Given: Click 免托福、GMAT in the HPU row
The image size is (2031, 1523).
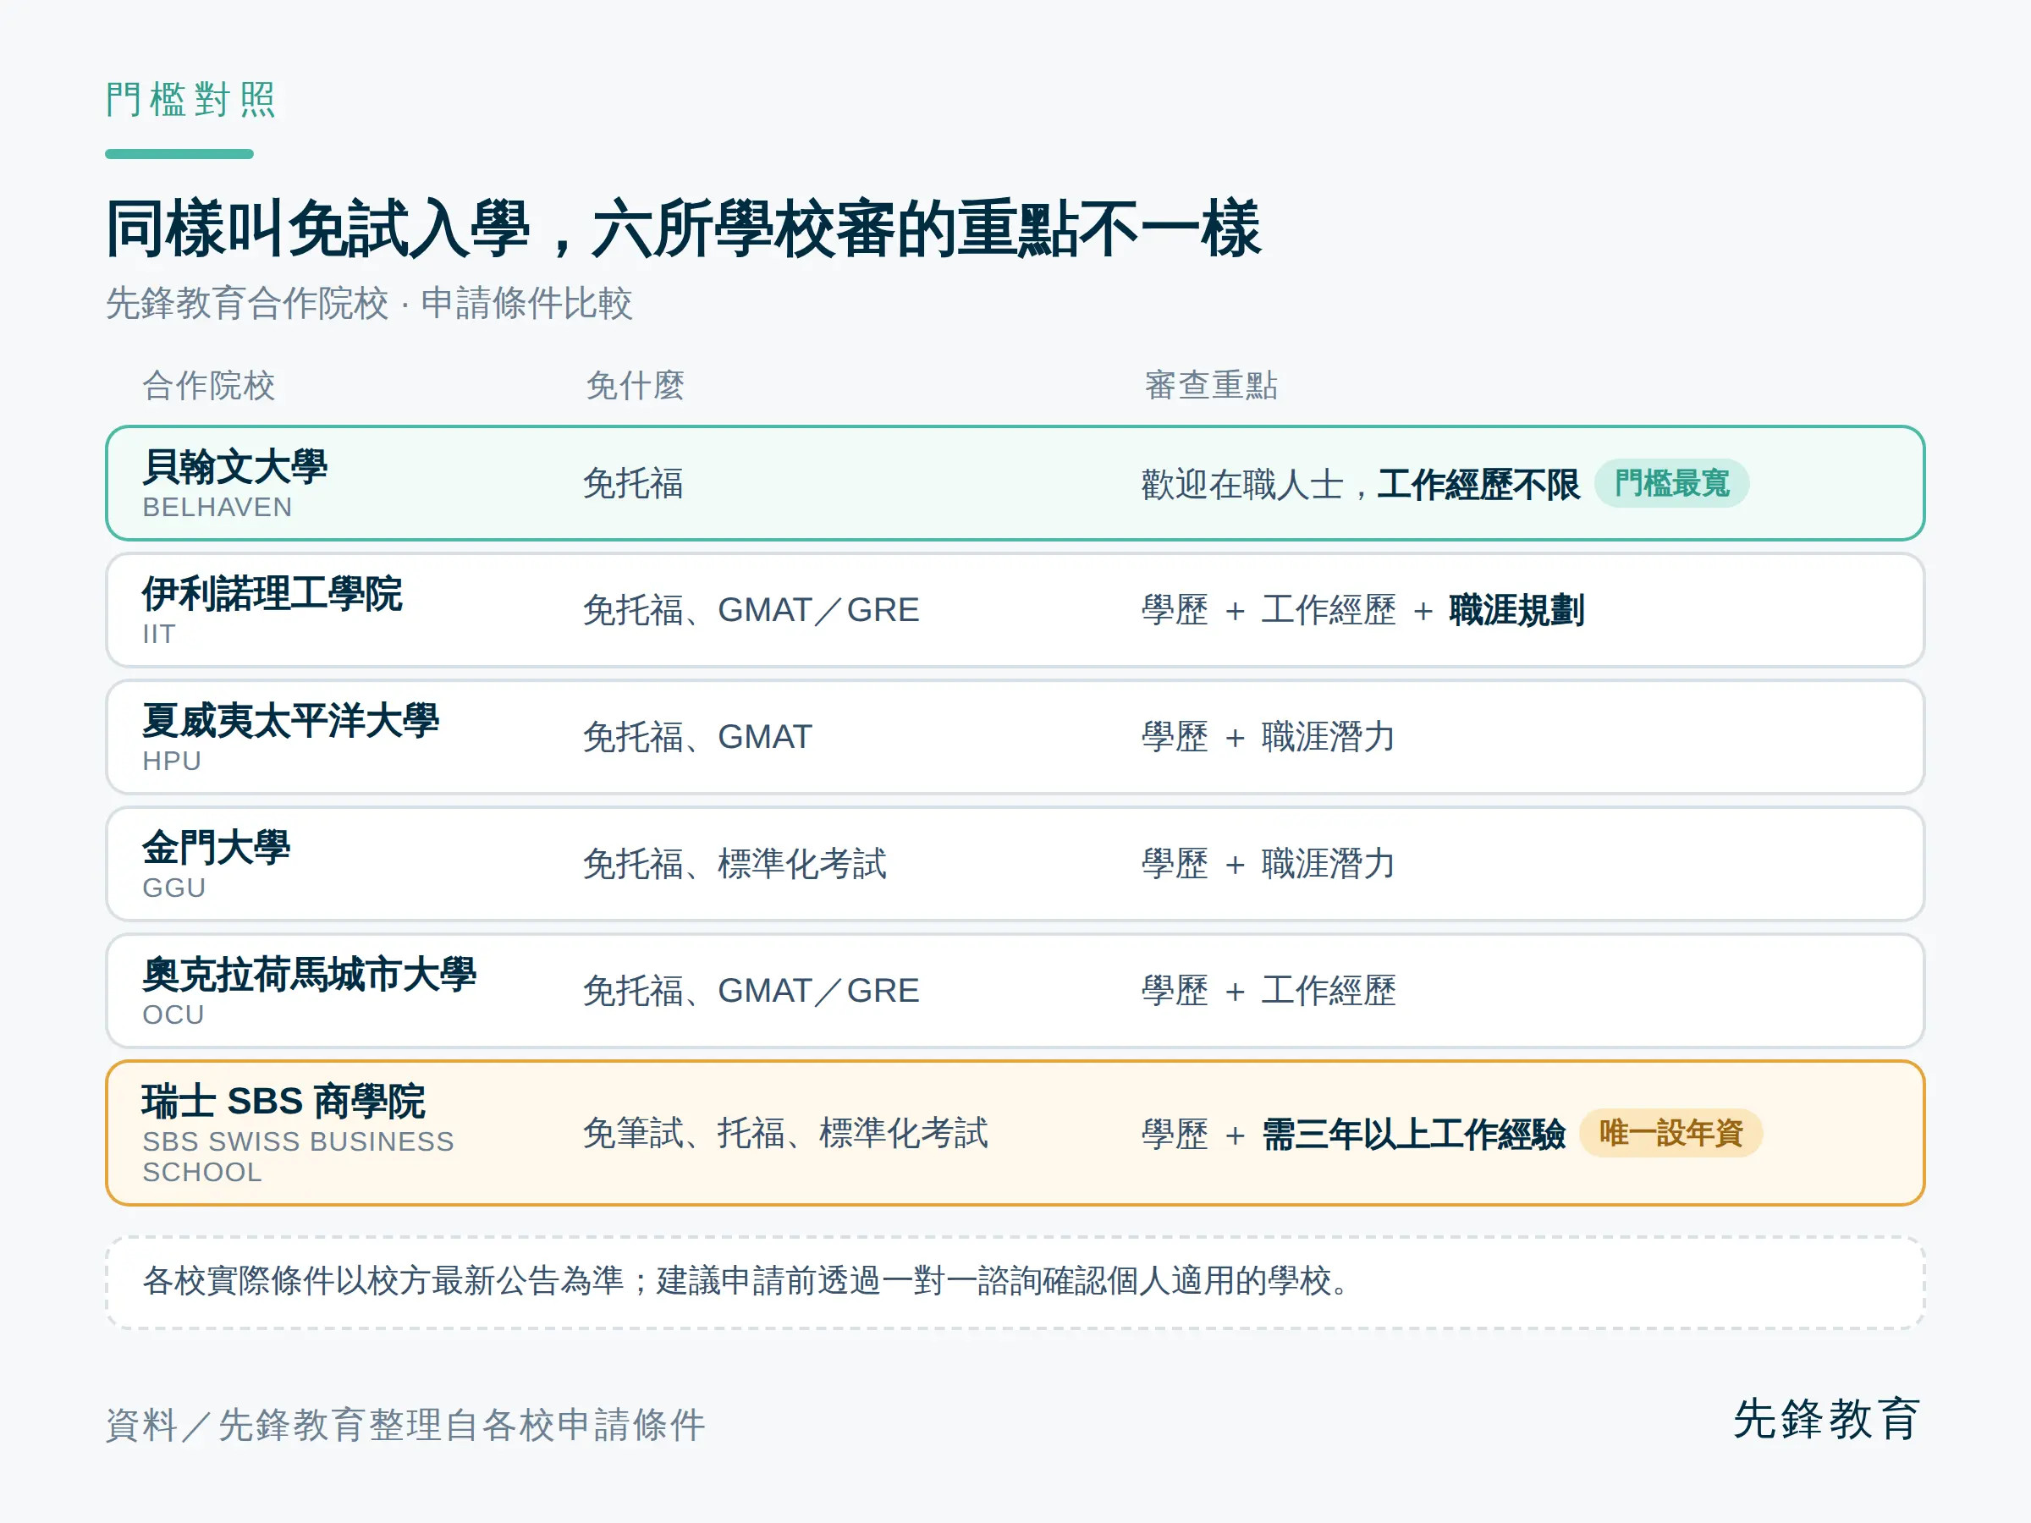Looking at the screenshot, I should (x=698, y=737).
